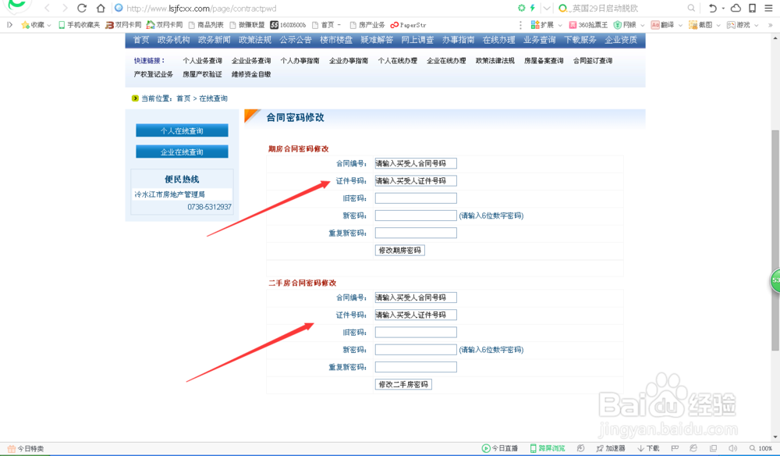Expand the 网银 dropdown arrow
The image size is (780, 456).
pos(642,26)
